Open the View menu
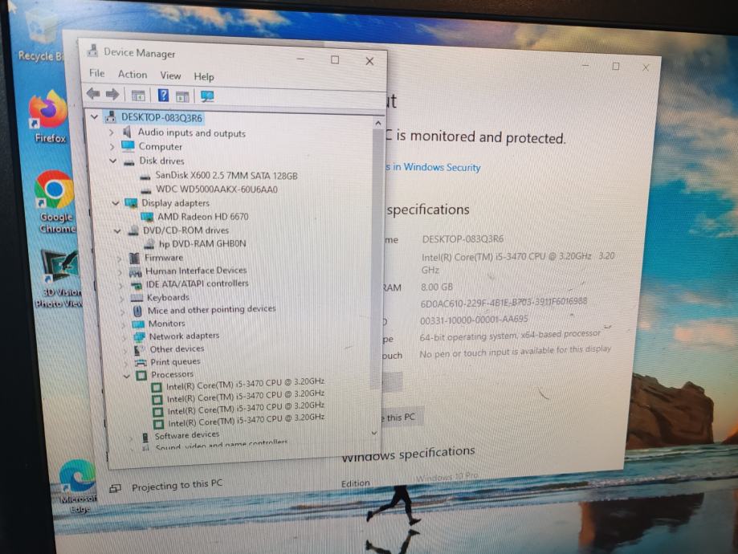Screen dimensions: 738x554 coord(170,75)
